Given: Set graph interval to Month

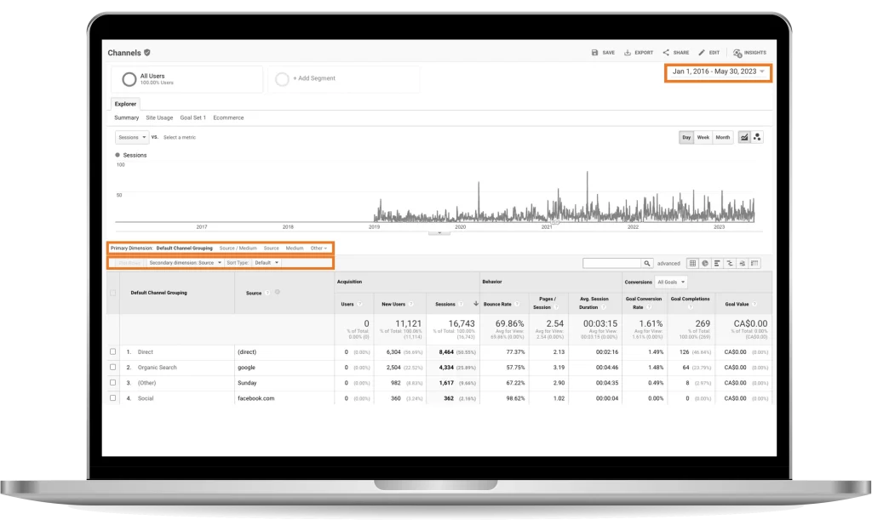Looking at the screenshot, I should tap(723, 137).
